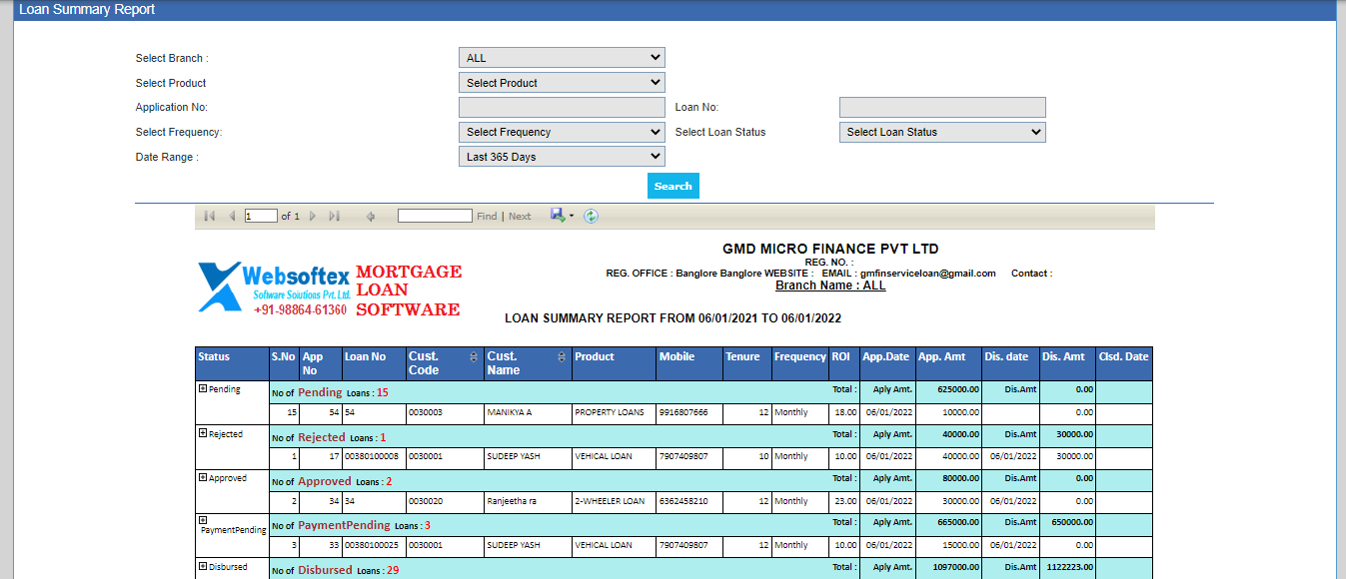Go to first page of report

(x=209, y=216)
